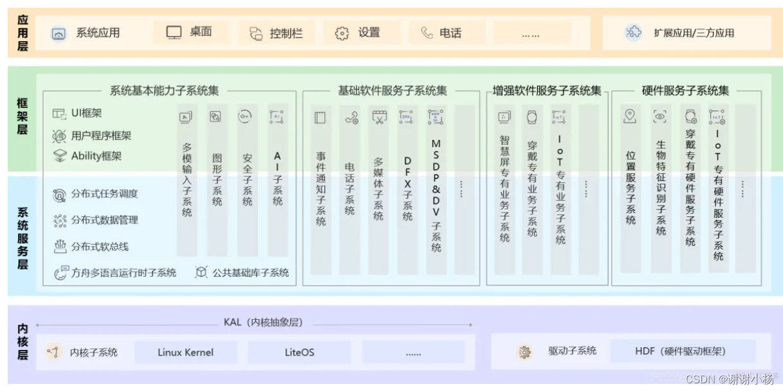Click the 生物特征识别子系统 vertical text
This screenshot has width=783, height=391.
(661, 188)
